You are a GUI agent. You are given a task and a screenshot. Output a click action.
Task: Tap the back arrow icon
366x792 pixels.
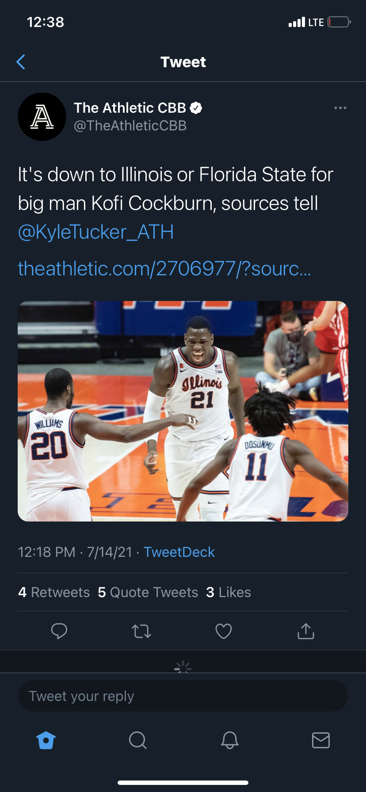[21, 62]
